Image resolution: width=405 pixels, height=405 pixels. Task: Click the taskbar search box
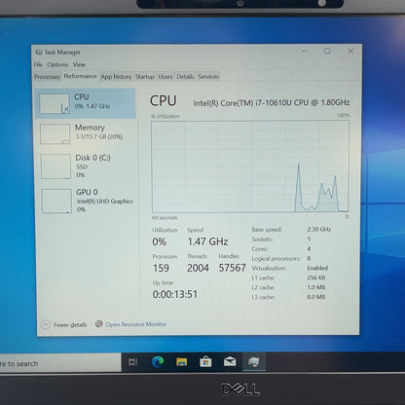(60, 363)
